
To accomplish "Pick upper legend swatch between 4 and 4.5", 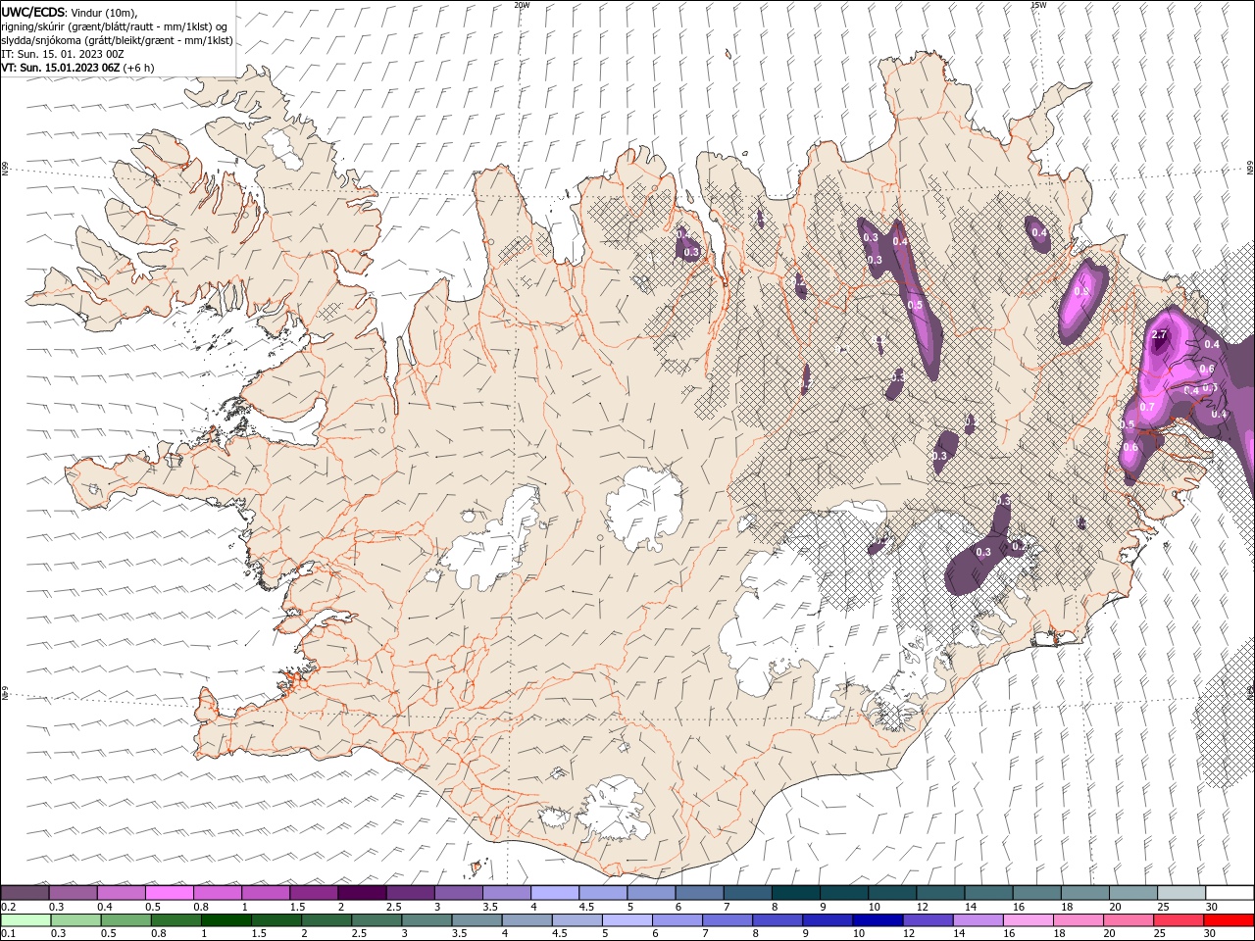I will click(x=555, y=892).
